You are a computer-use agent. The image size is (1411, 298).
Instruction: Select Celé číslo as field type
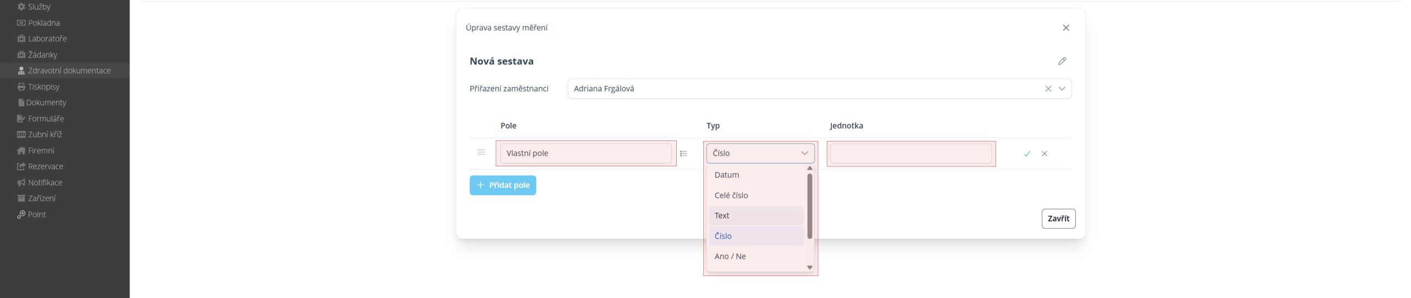731,195
